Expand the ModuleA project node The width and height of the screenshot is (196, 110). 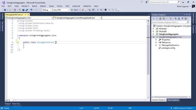[153, 29]
